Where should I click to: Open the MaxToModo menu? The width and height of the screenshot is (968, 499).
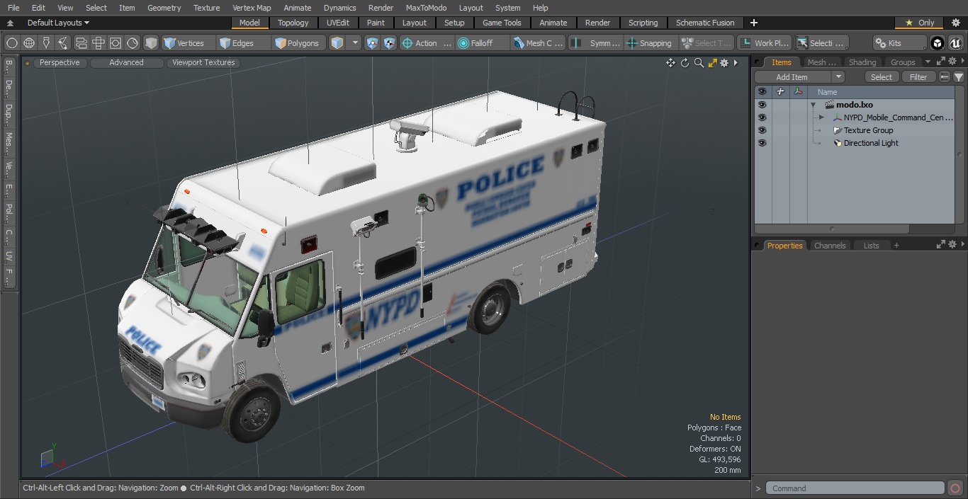pos(426,8)
